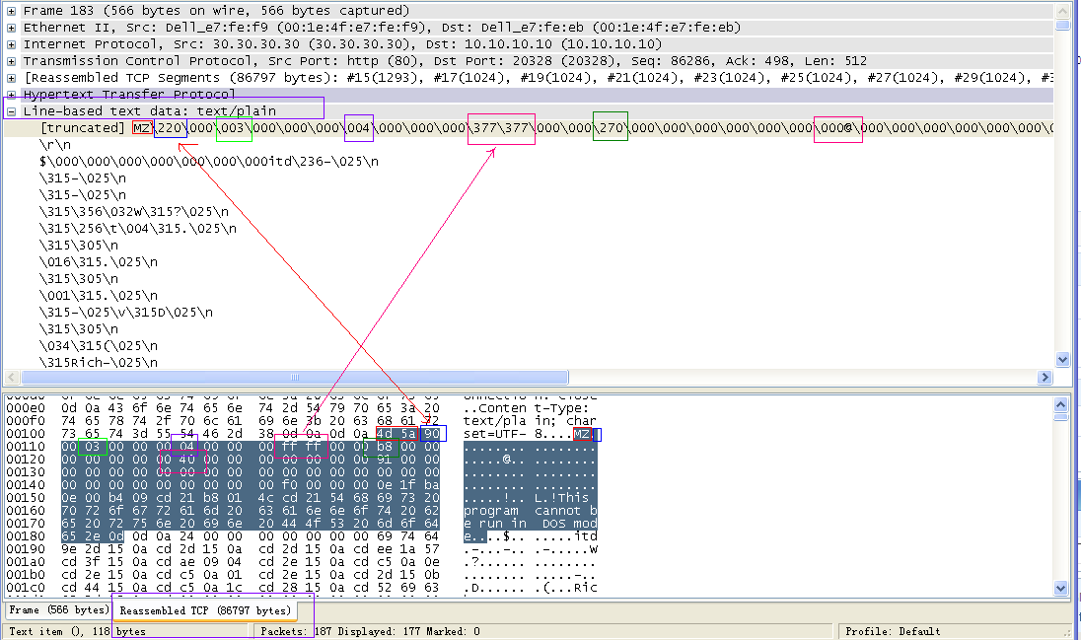Click the ff ff bytes in hex dump

(x=301, y=447)
